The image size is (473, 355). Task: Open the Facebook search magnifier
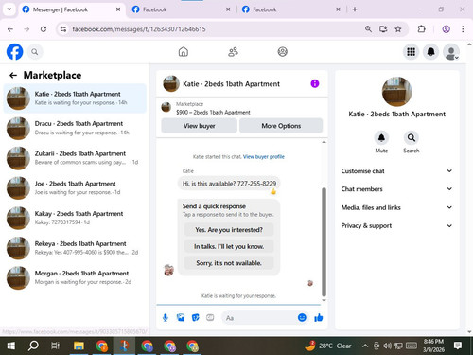pyautogui.click(x=35, y=52)
